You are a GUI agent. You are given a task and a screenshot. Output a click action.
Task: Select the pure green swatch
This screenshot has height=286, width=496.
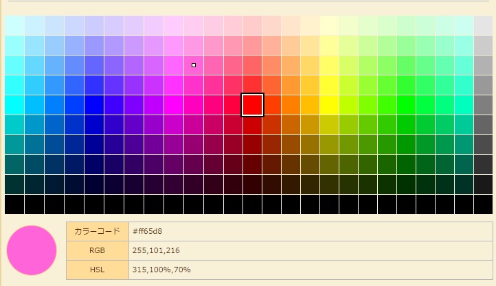pos(406,105)
